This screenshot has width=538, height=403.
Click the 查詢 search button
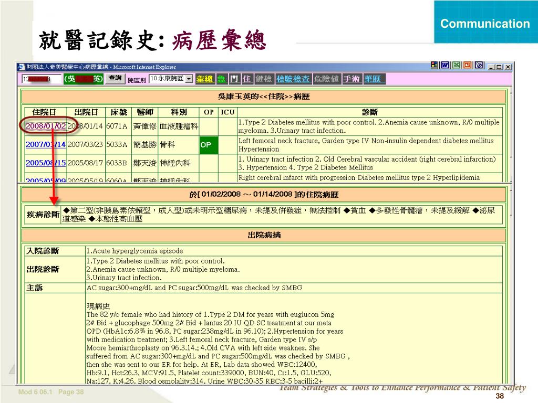115,79
